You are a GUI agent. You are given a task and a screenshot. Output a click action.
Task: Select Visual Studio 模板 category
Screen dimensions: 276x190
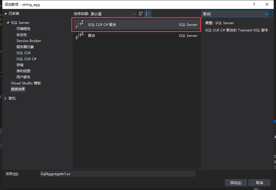click(26, 83)
